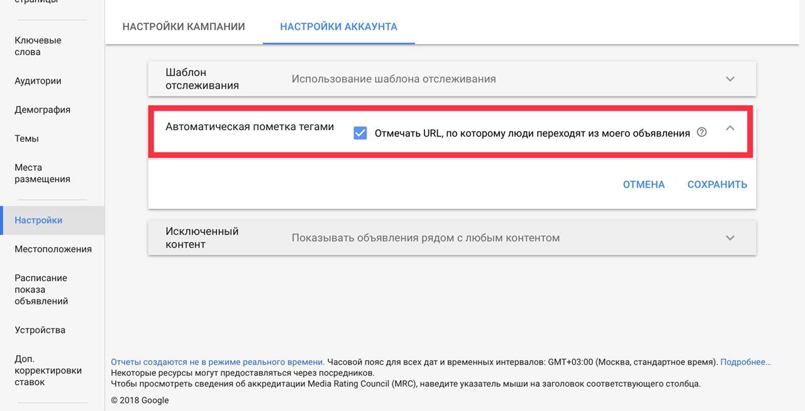Click the 'Отмена' button
The width and height of the screenshot is (805, 411).
[x=644, y=184]
